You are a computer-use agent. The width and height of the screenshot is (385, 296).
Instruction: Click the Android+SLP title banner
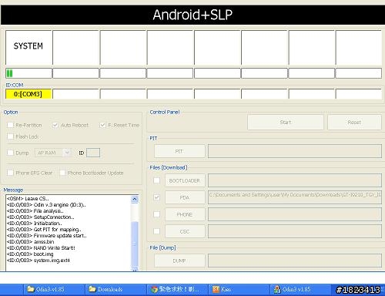coord(192,15)
